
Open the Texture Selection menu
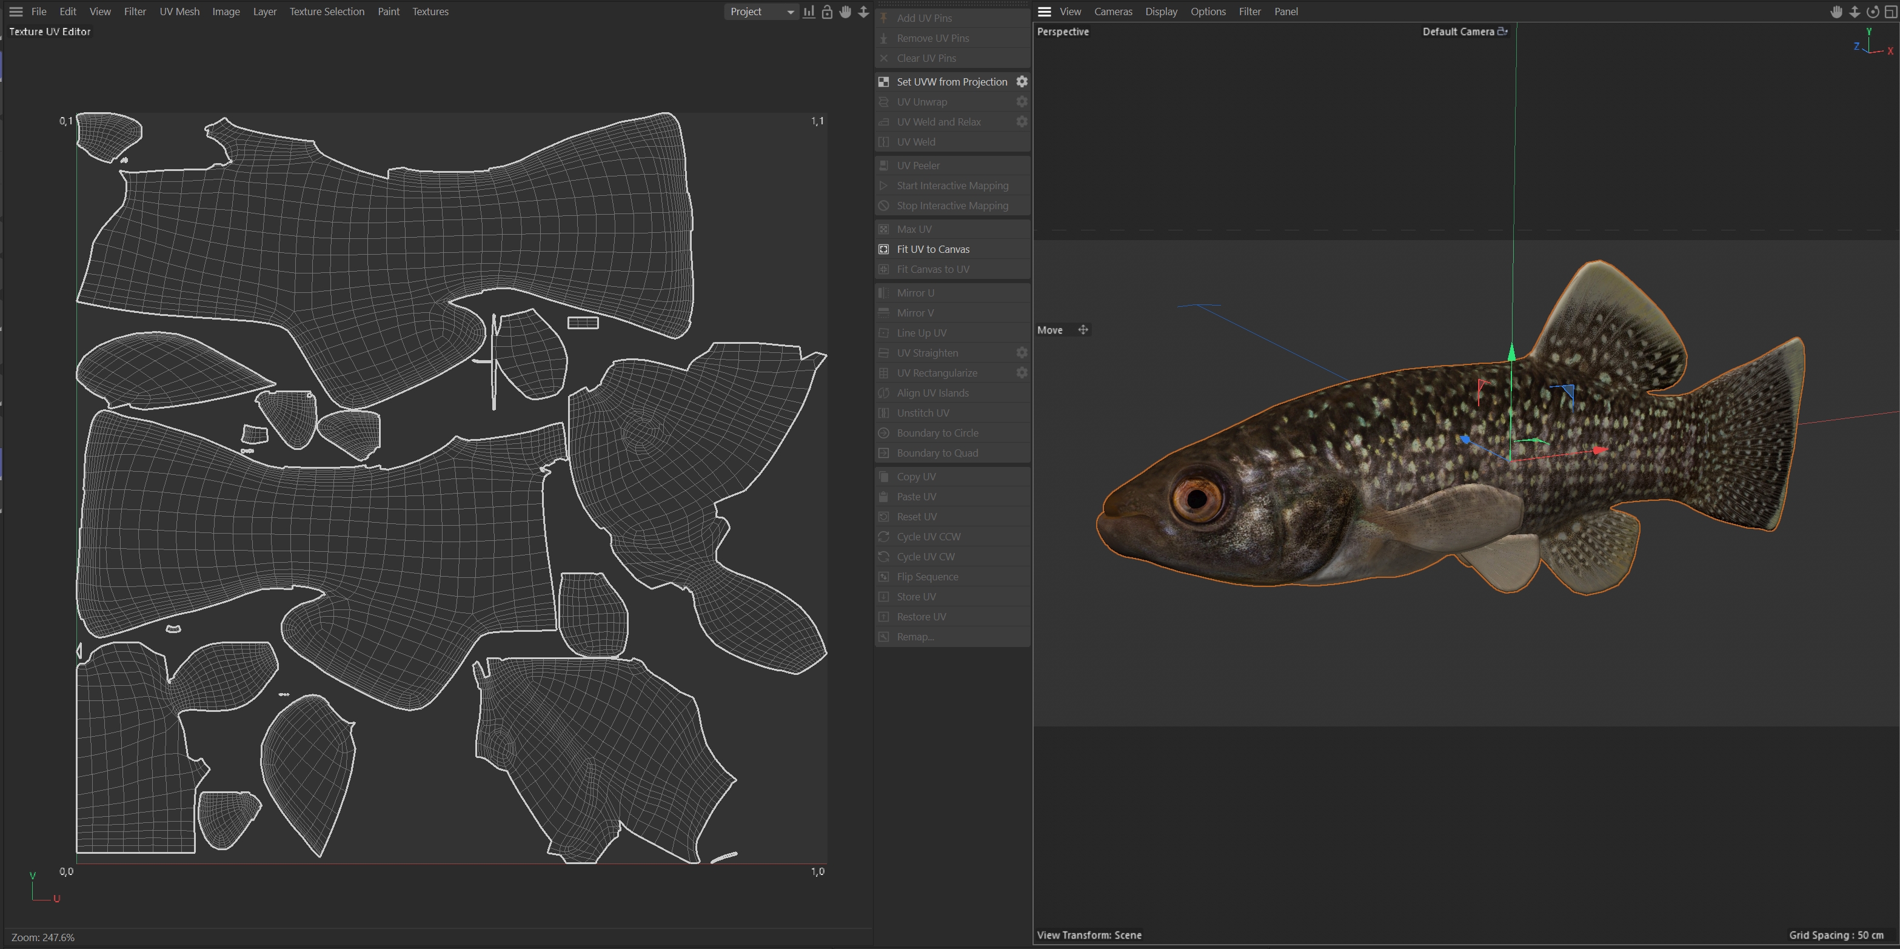coord(327,12)
